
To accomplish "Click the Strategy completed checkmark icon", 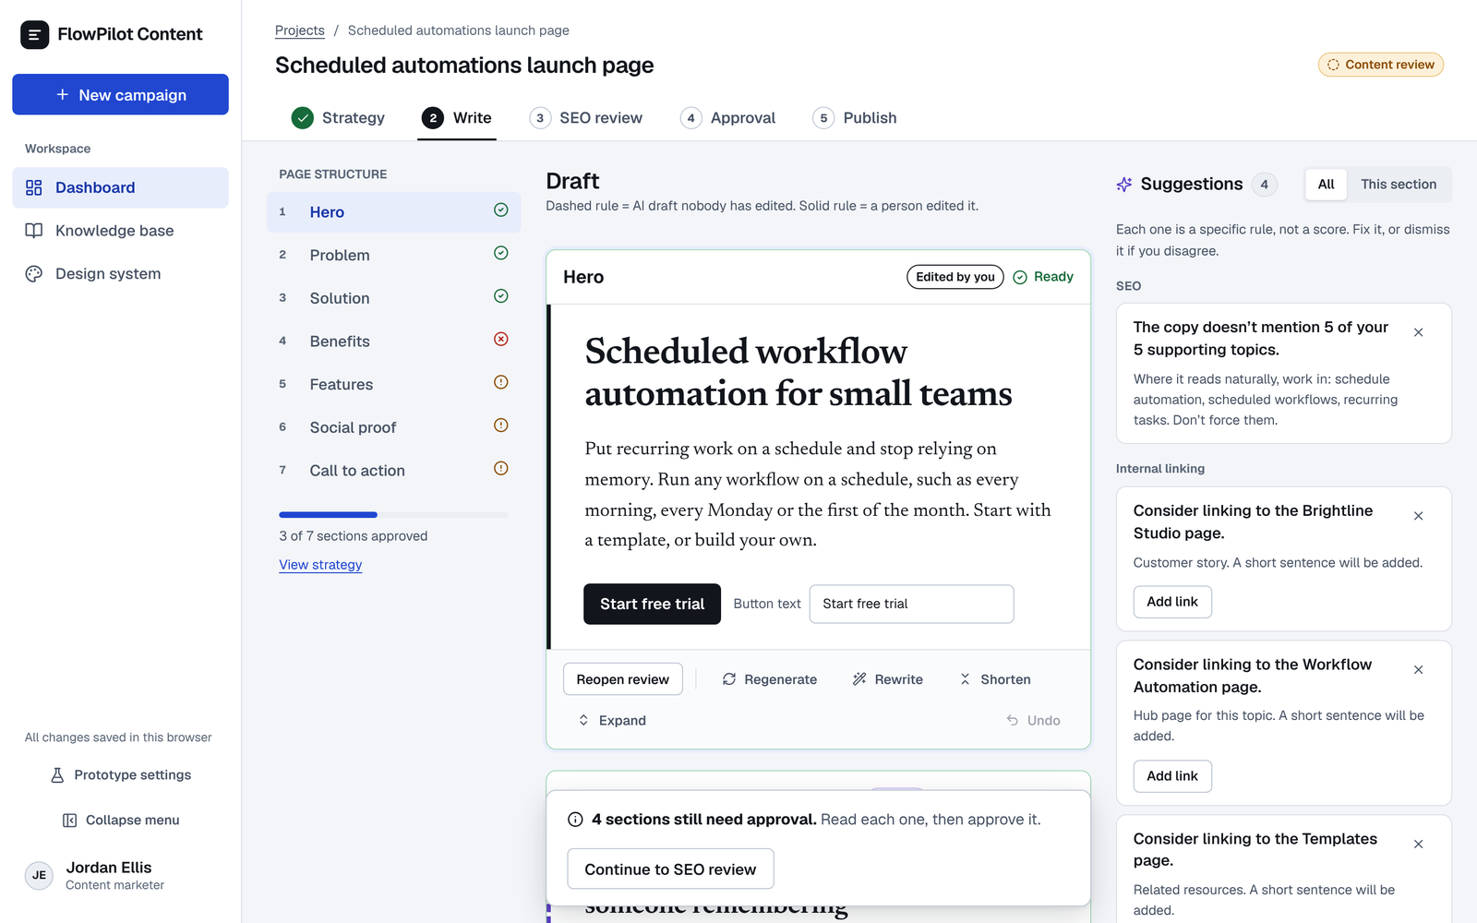I will 302,118.
